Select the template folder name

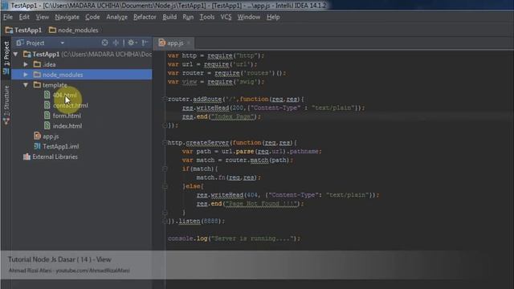pyautogui.click(x=55, y=85)
